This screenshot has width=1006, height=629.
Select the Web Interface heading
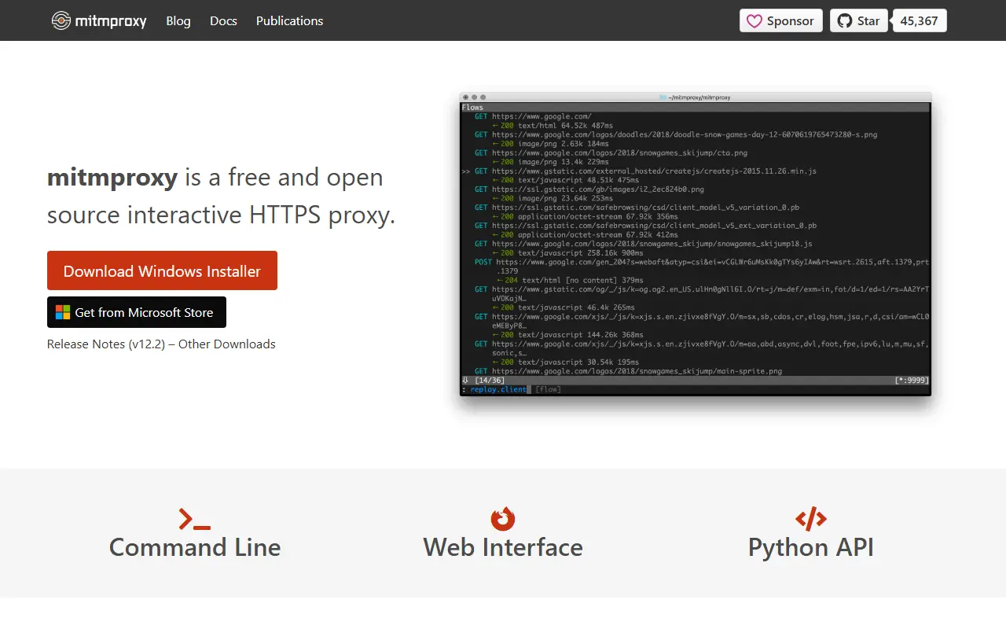pyautogui.click(x=503, y=547)
